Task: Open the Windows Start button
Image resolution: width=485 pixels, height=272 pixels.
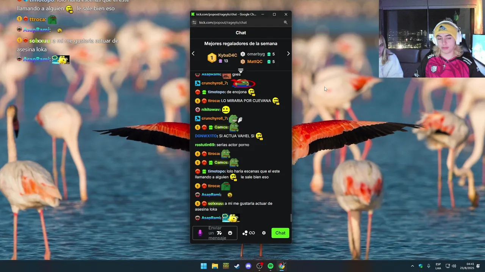Action: pos(203,266)
